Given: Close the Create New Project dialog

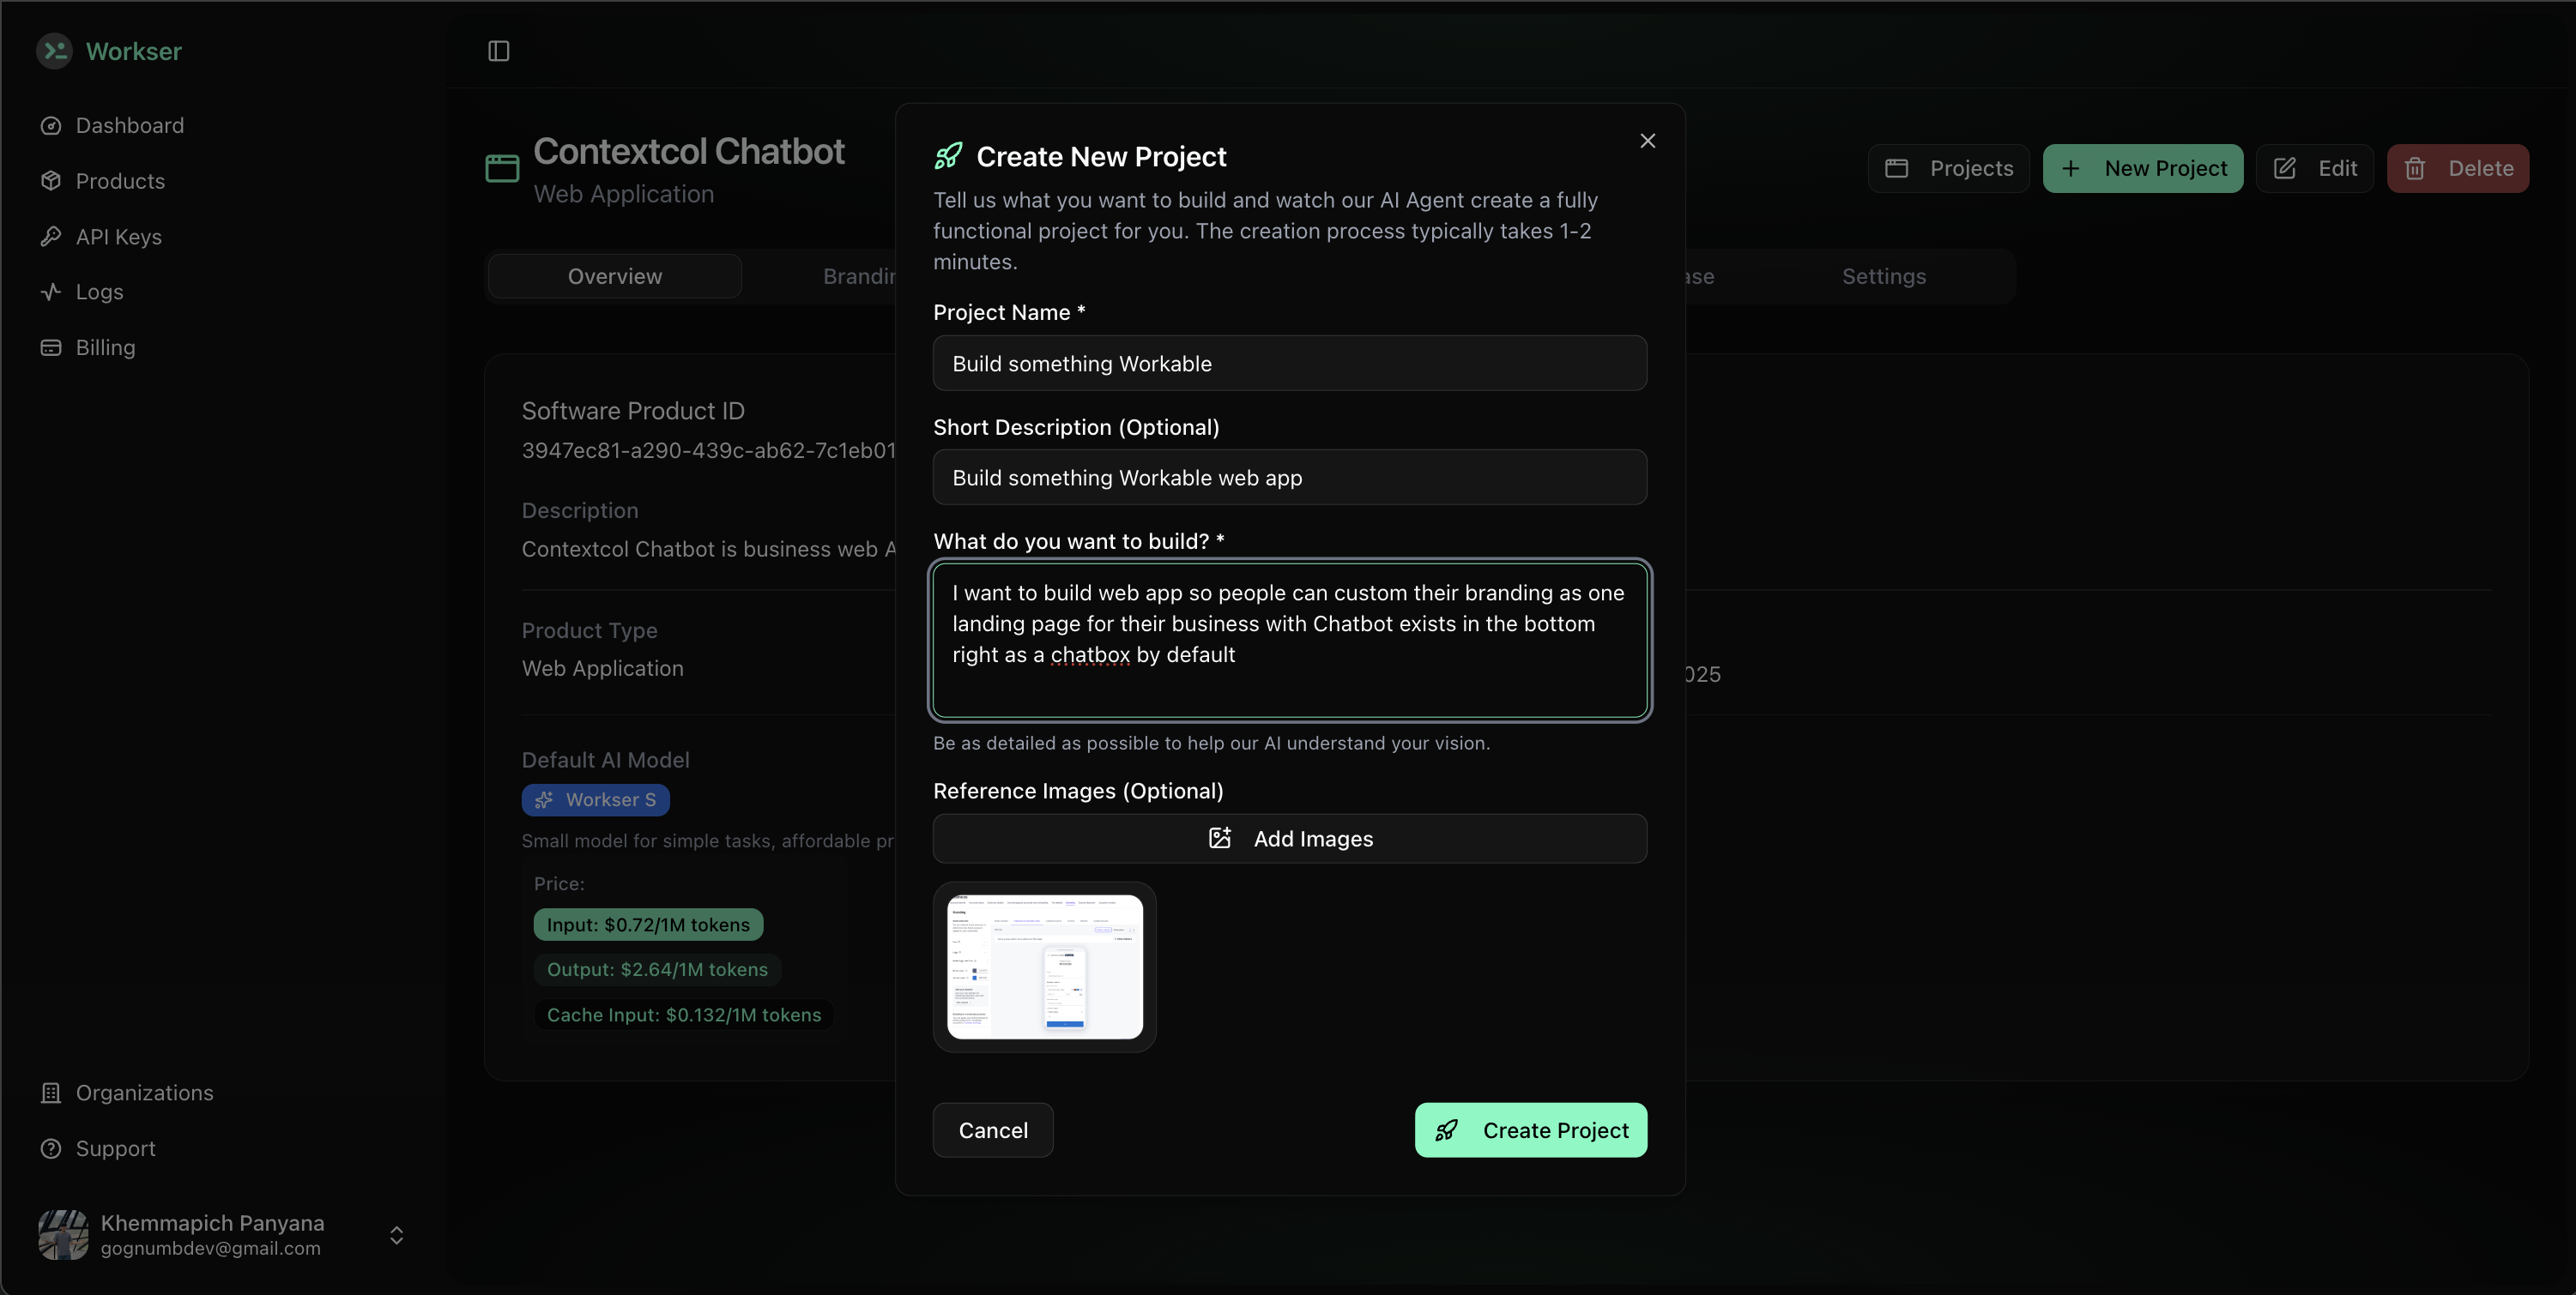Looking at the screenshot, I should [x=1647, y=141].
